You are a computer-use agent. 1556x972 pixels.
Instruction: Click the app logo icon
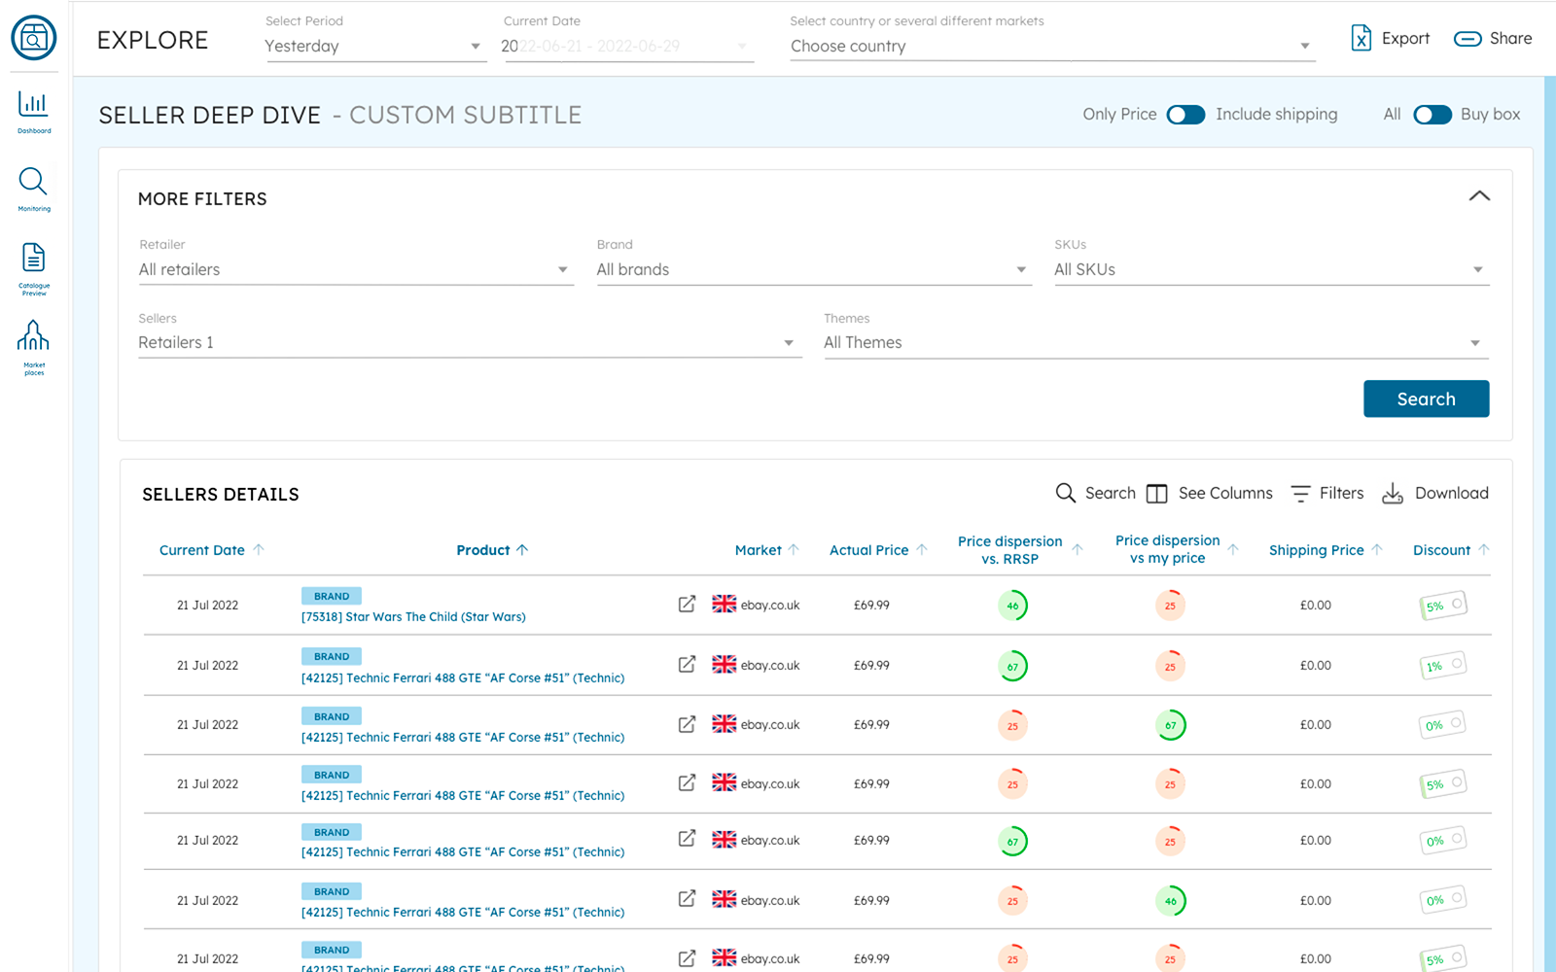[34, 38]
